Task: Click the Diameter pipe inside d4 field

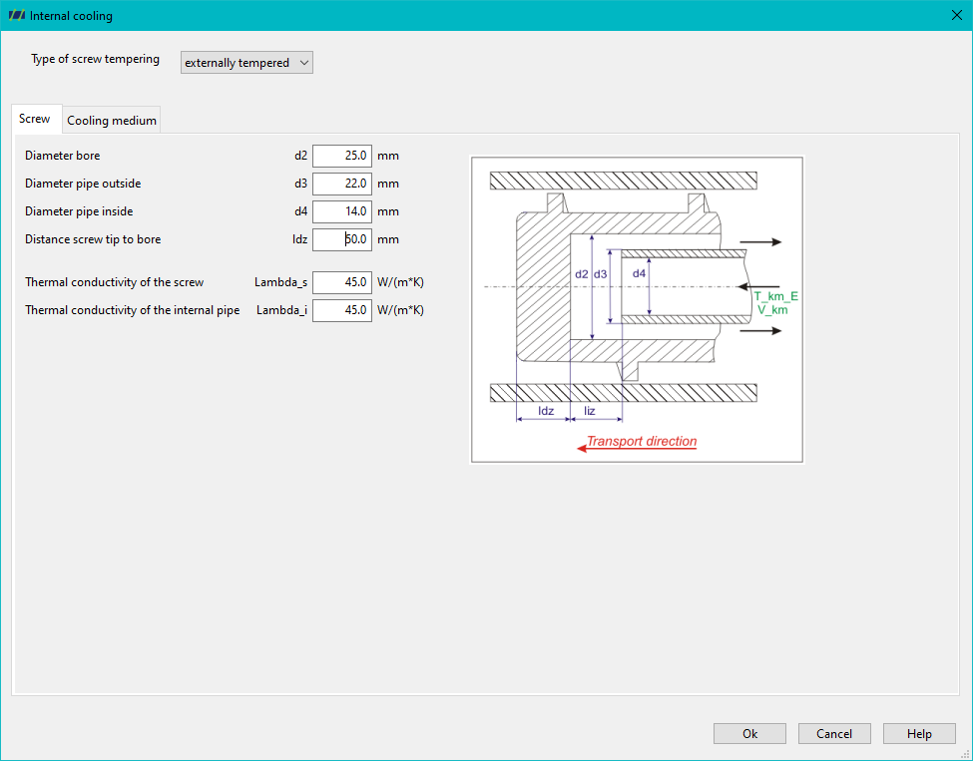Action: click(342, 211)
